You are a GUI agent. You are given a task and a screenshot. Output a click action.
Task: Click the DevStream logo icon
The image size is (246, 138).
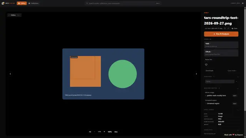[x=3, y=3]
